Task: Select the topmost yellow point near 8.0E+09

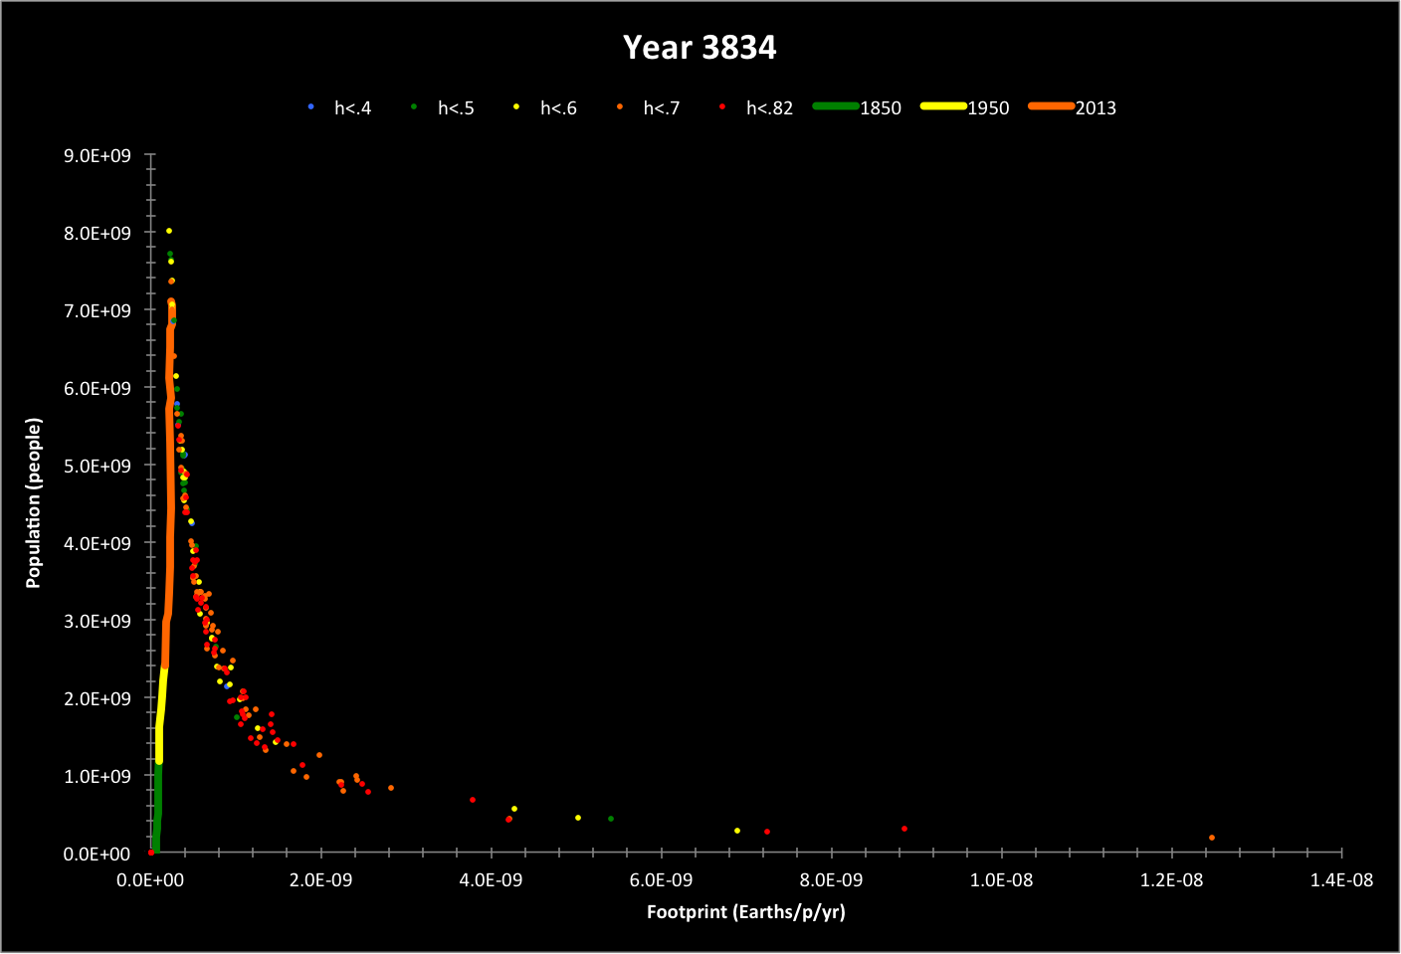Action: point(169,231)
